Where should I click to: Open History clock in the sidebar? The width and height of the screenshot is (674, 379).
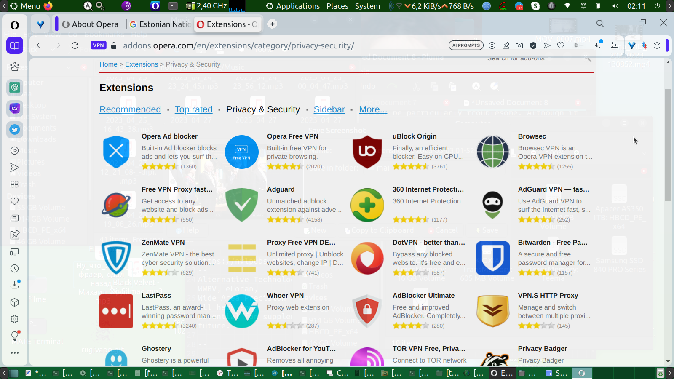(15, 269)
